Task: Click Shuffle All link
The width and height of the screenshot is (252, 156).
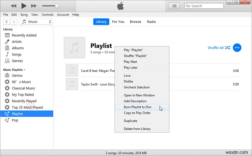Action: click(x=219, y=48)
